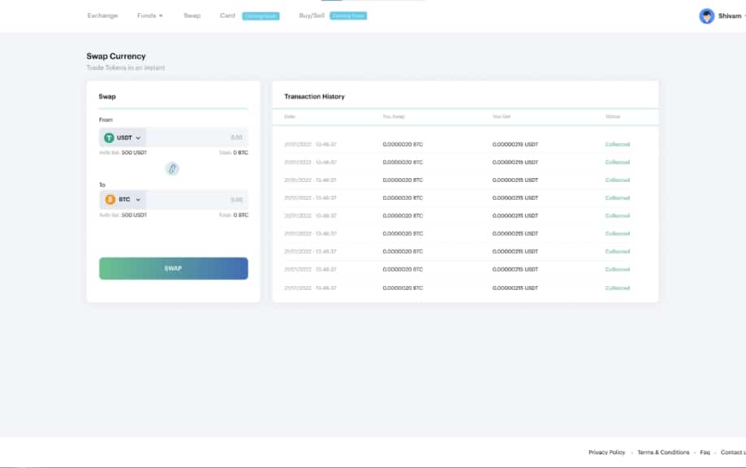This screenshot has width=746, height=468.
Task: Select the Card navigation item
Action: (227, 15)
